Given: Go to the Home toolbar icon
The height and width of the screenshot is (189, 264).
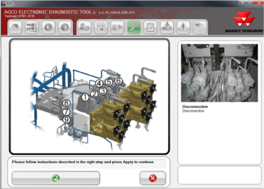Looking at the screenshot, I should point(15,27).
